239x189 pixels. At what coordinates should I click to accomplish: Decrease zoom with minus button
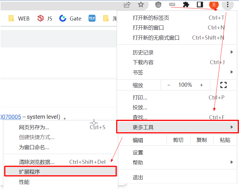[x=169, y=85]
